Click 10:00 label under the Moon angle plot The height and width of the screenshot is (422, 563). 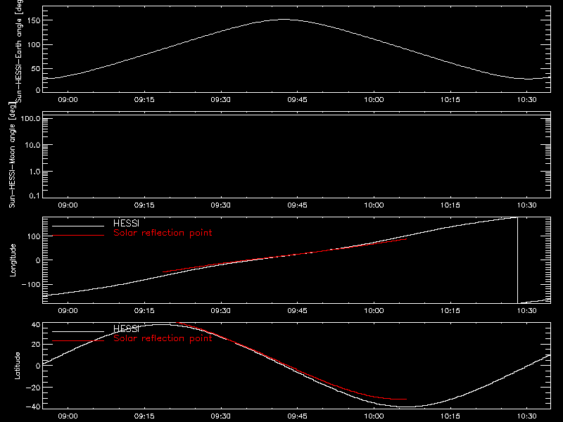pos(374,205)
